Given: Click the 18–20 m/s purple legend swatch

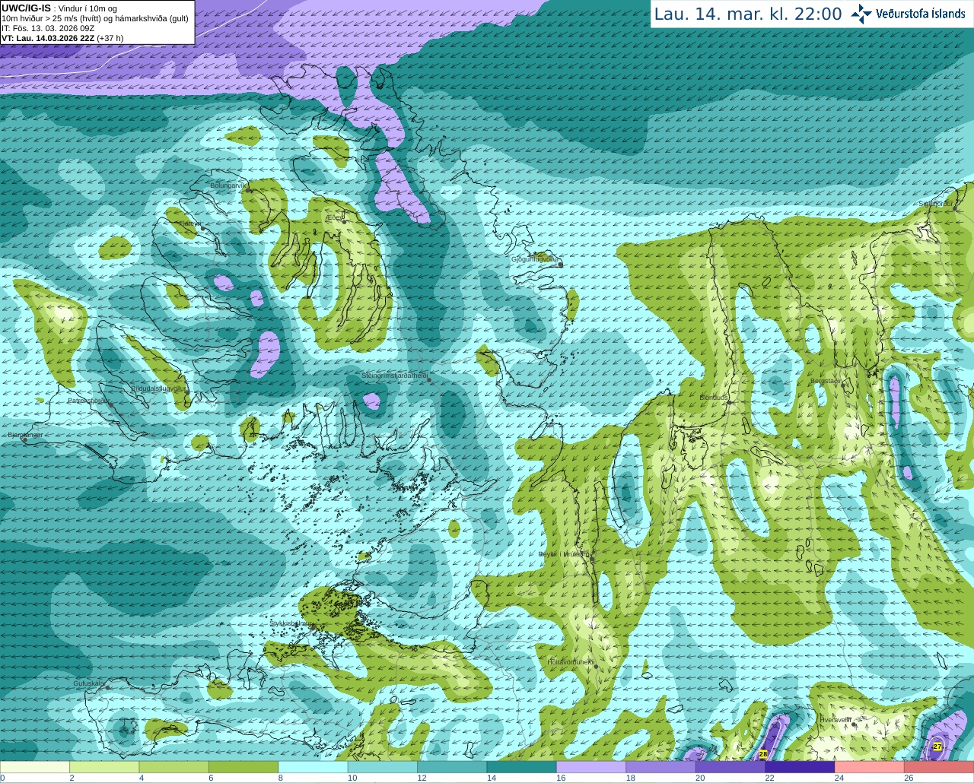Looking at the screenshot, I should (661, 767).
